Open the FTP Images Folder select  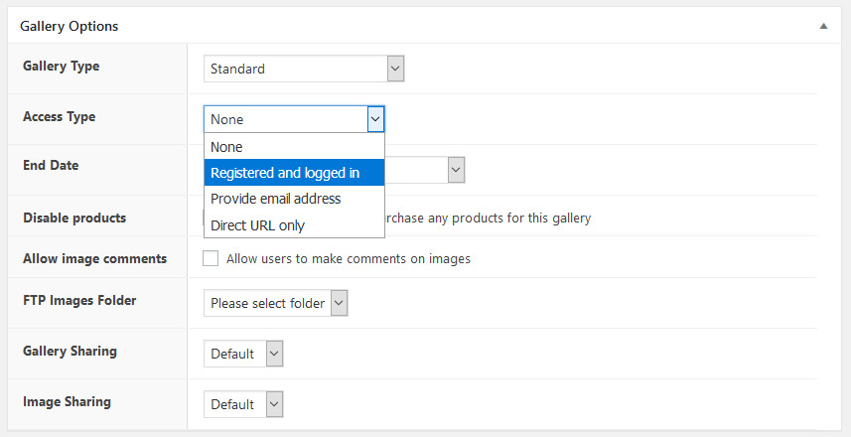(x=276, y=303)
